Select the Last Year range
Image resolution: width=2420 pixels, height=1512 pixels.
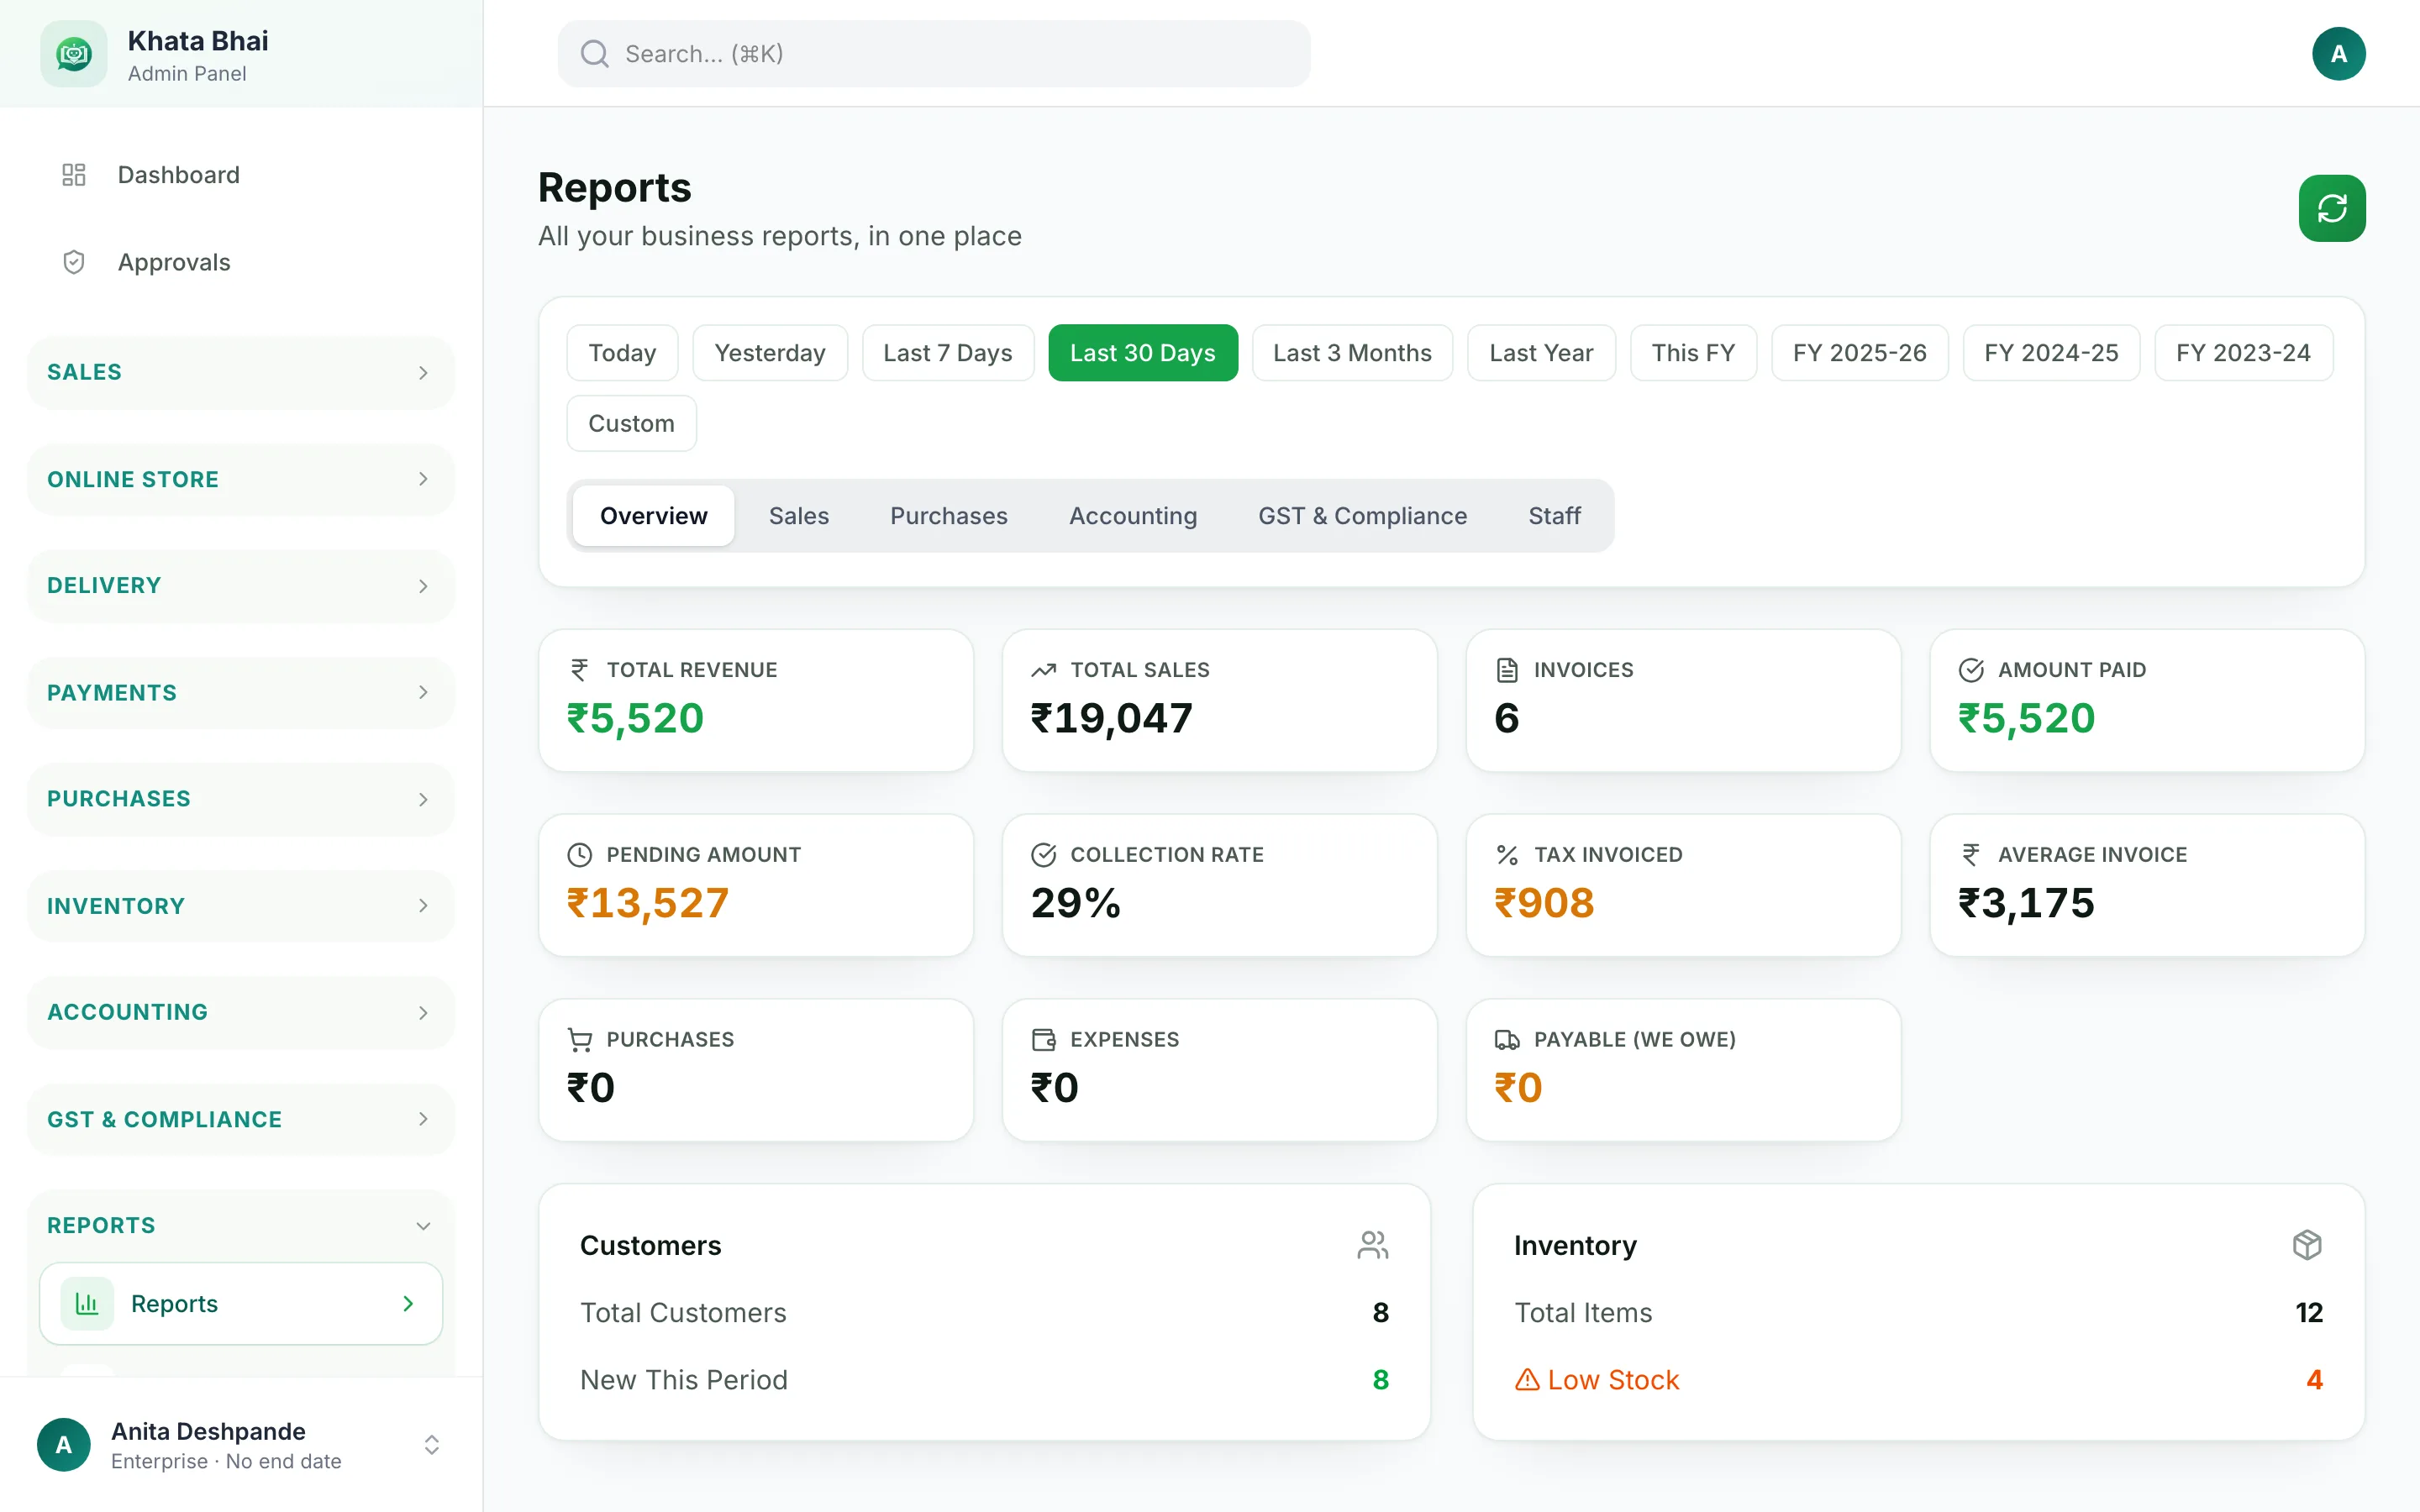1541,353
